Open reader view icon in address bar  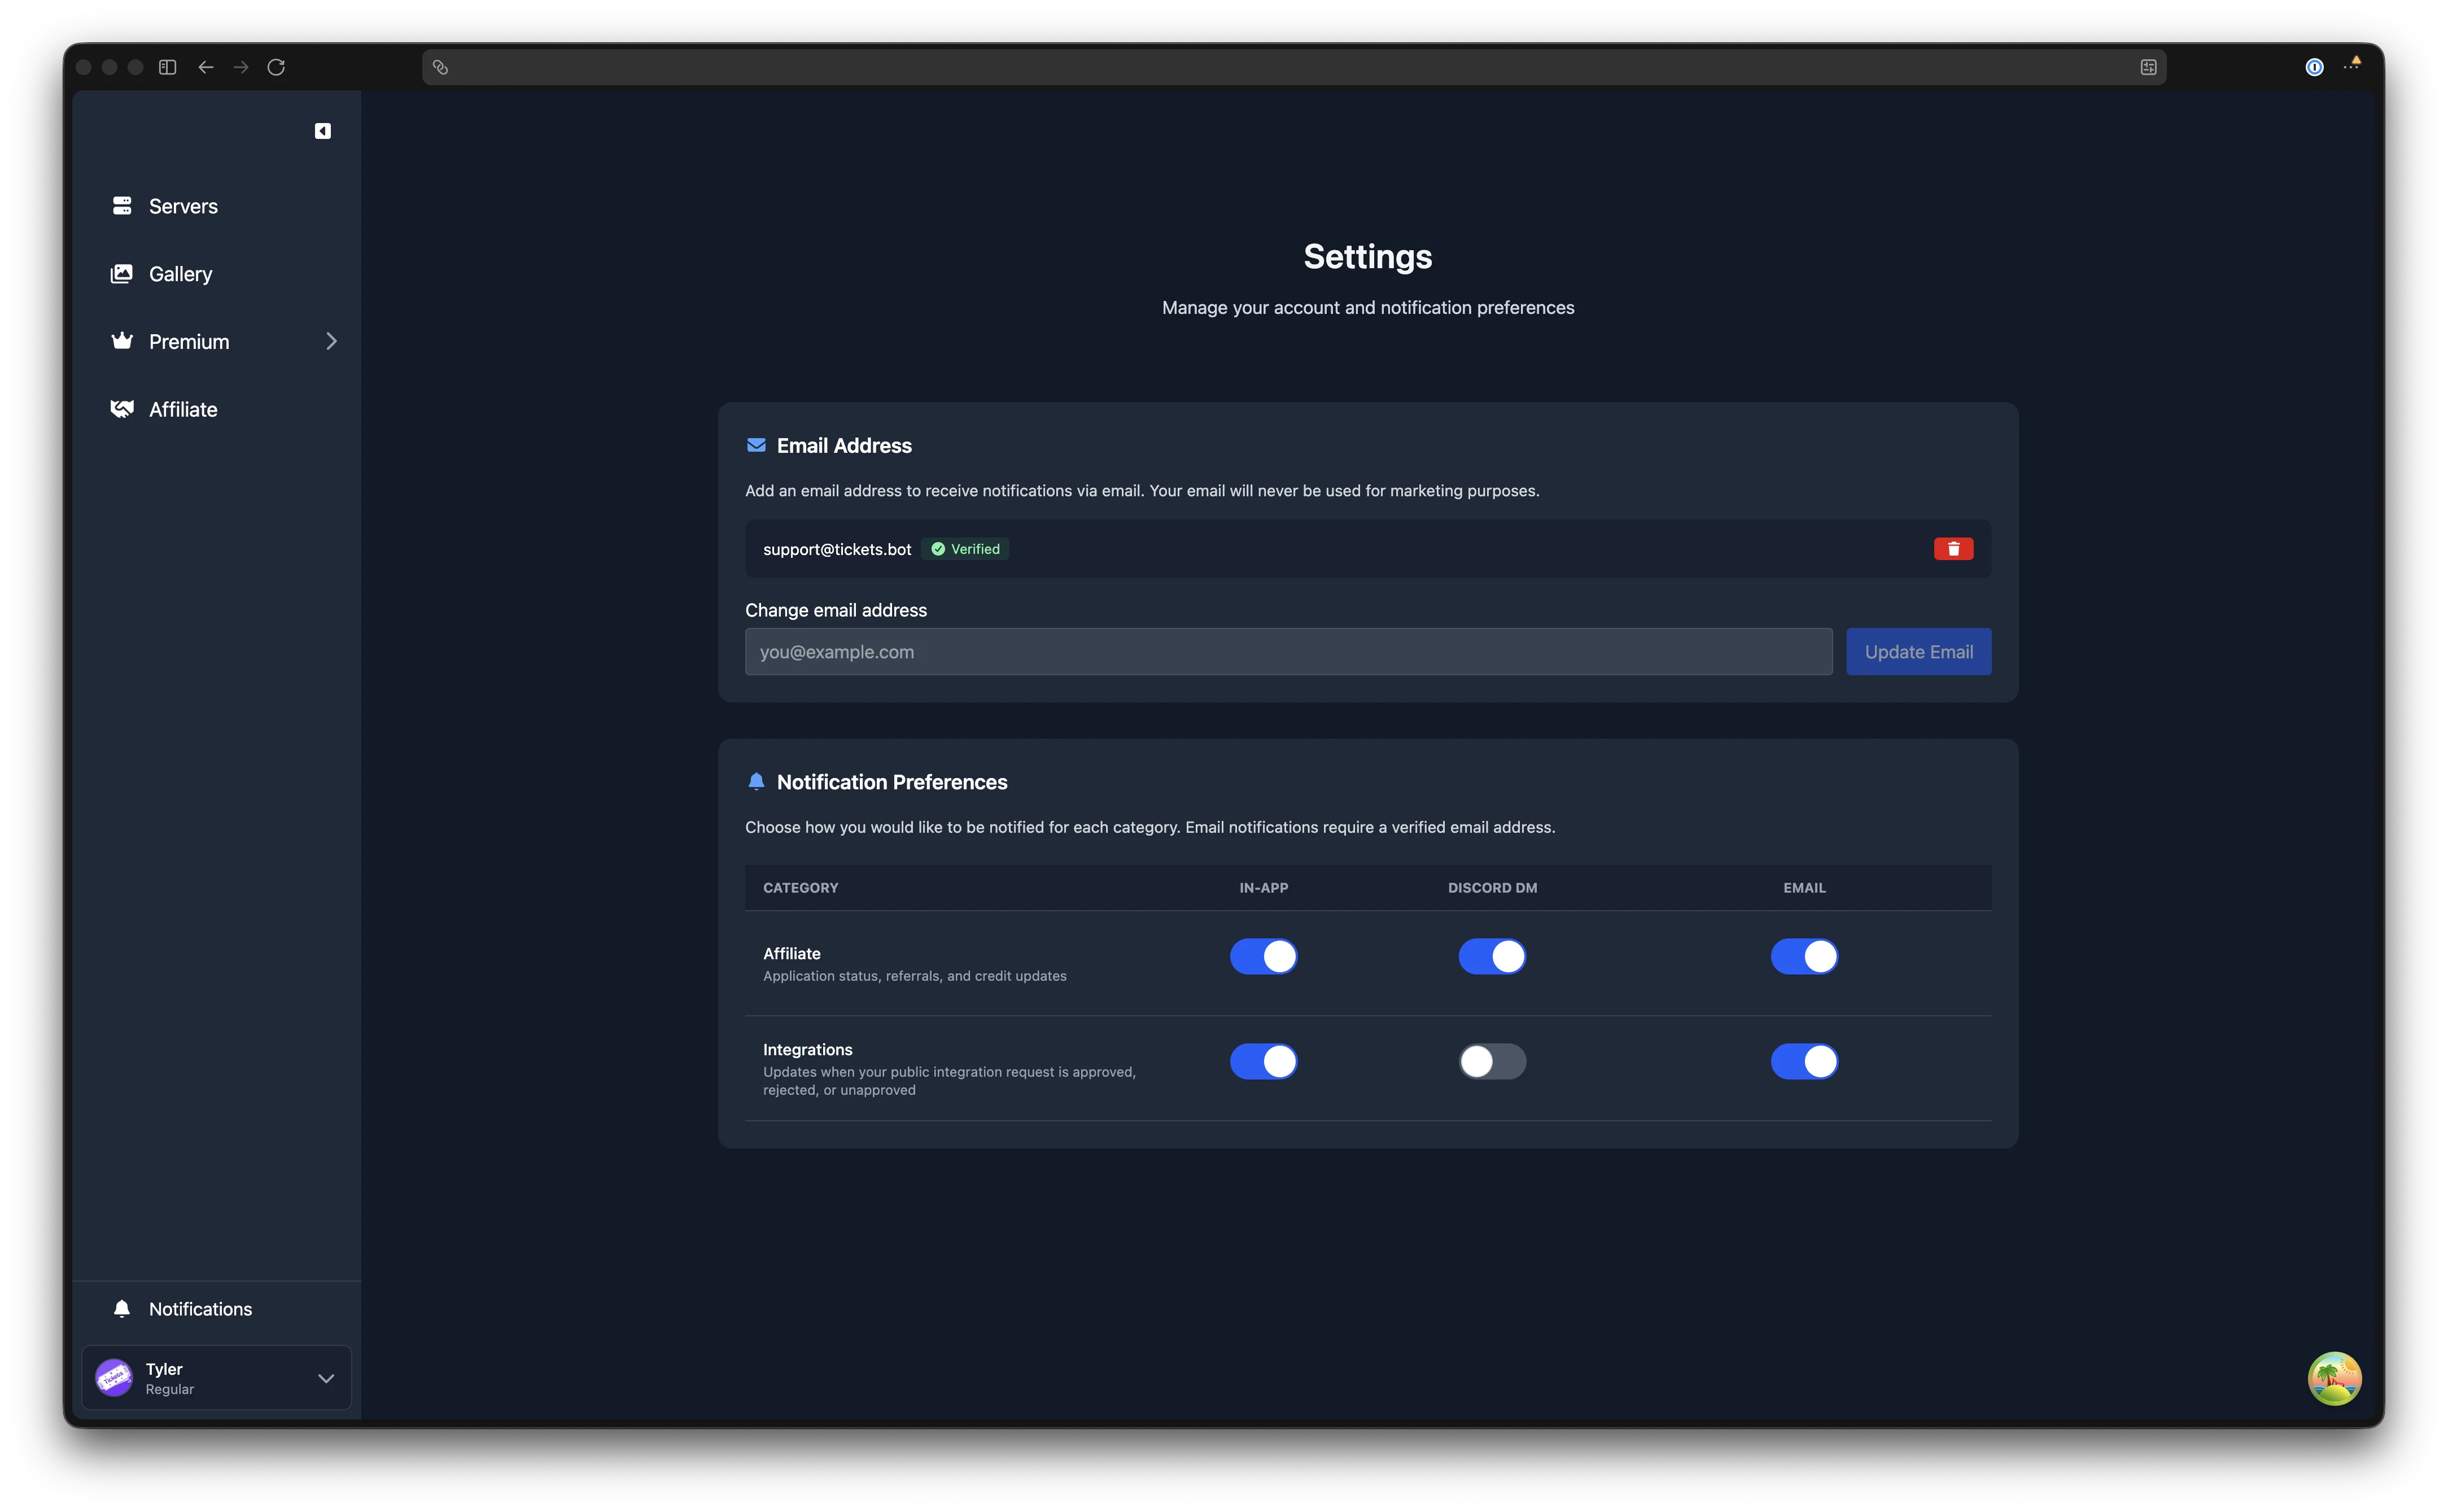coord(2148,67)
